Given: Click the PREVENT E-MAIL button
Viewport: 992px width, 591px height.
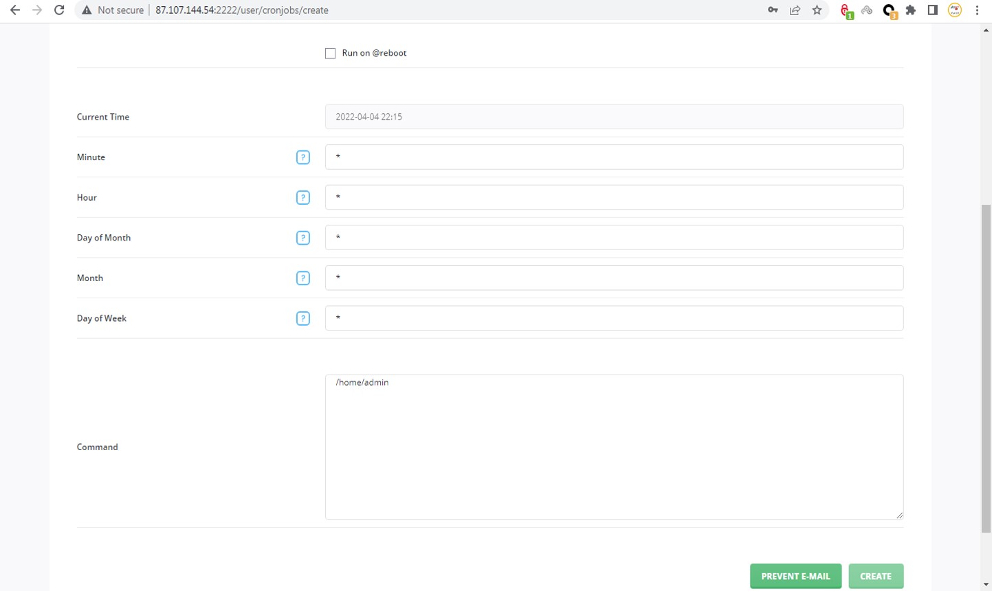Looking at the screenshot, I should click(795, 576).
